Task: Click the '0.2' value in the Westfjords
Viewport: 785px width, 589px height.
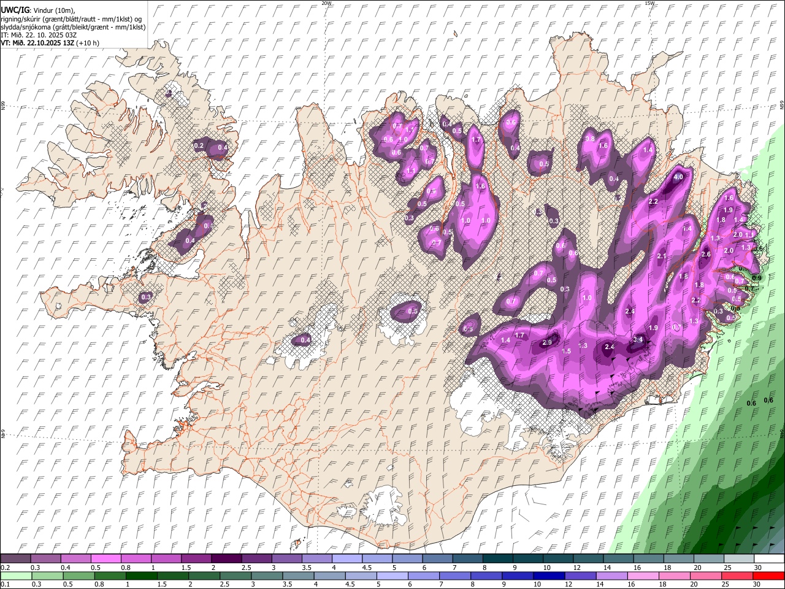Action: point(199,146)
